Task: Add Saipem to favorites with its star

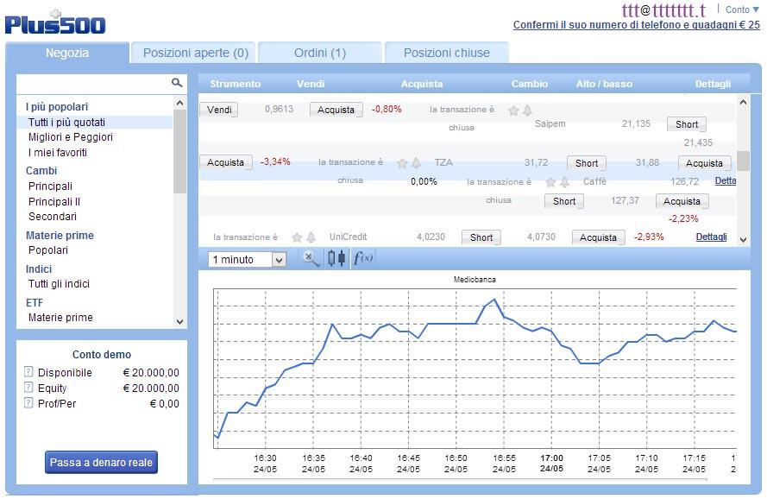Action: [x=513, y=111]
